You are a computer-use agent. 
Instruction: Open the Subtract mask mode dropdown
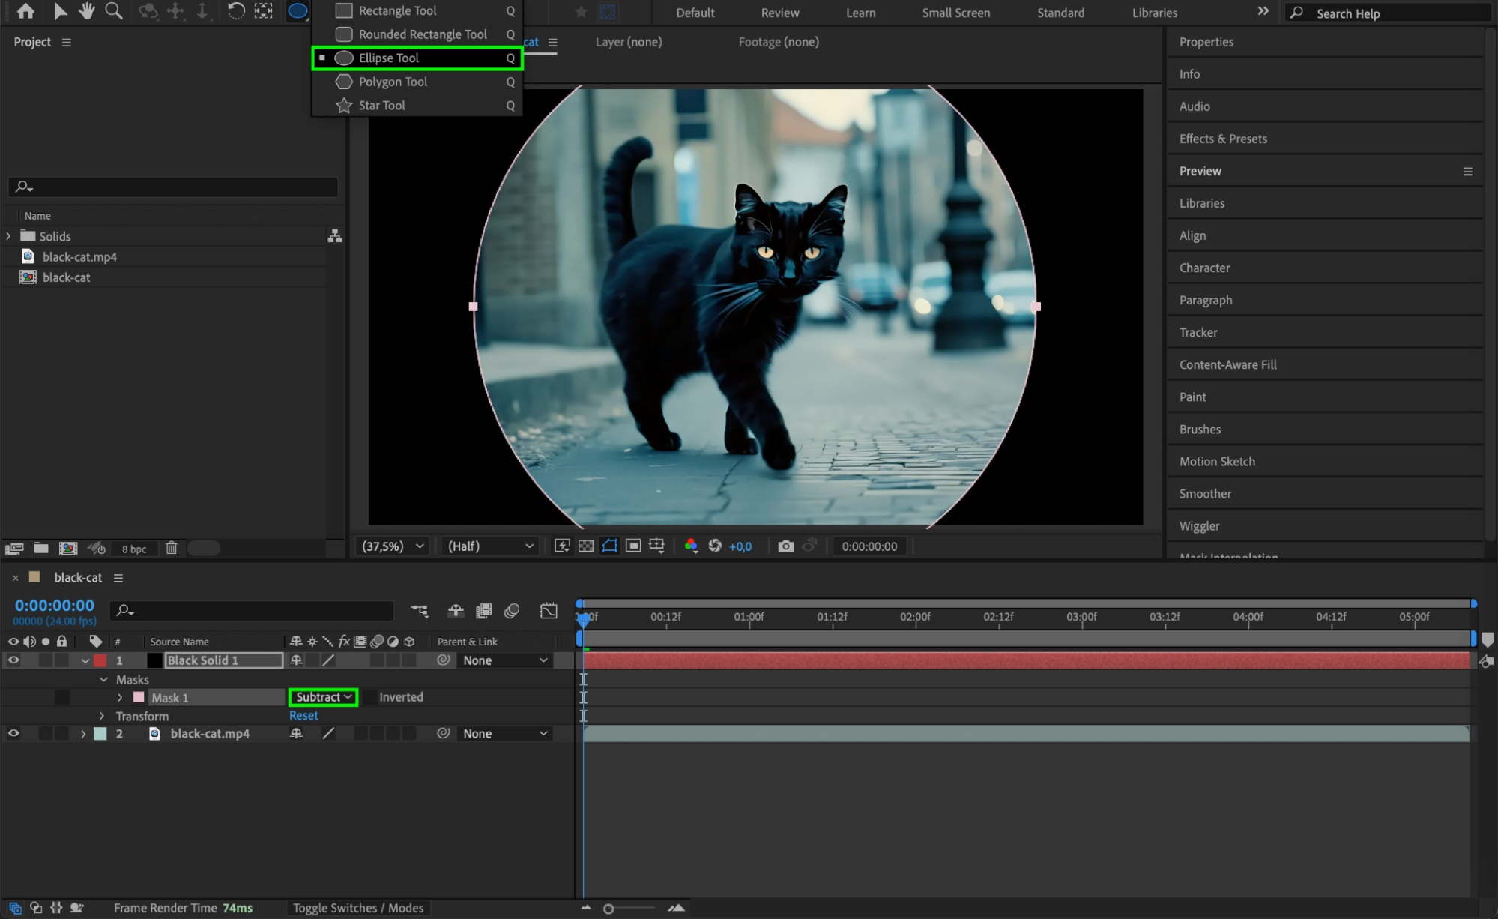[324, 697]
